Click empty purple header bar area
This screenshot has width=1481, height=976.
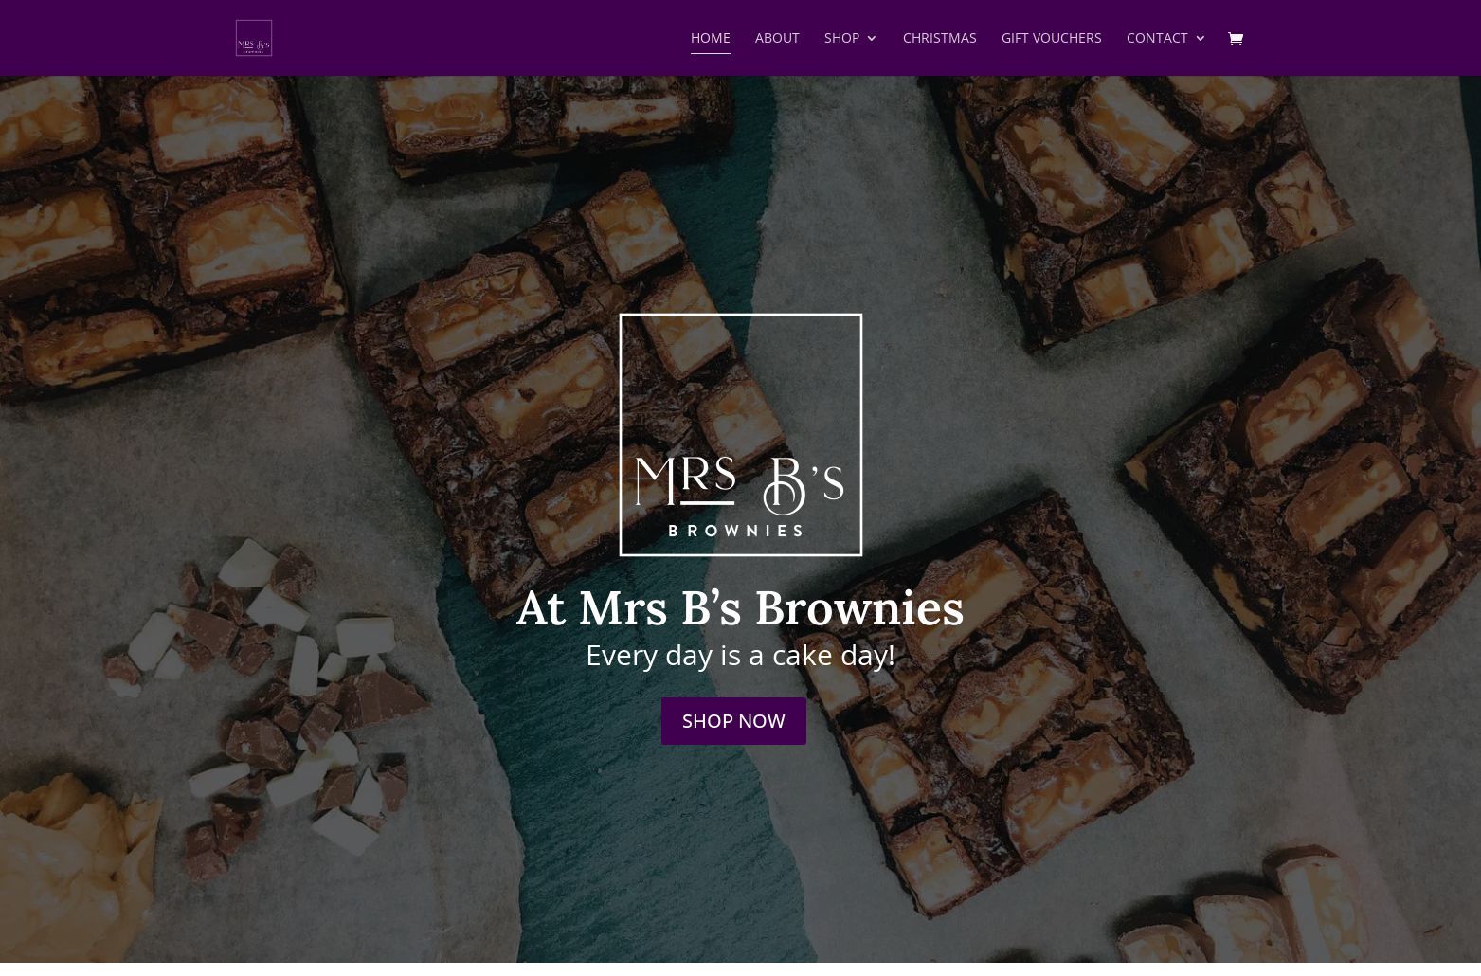coord(474,38)
